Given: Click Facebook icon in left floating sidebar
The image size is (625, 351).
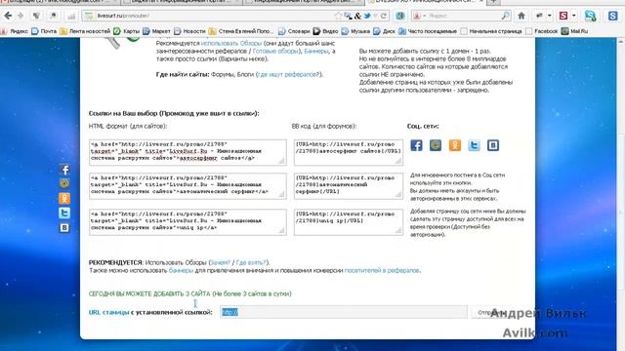Looking at the screenshot, I should [64, 170].
